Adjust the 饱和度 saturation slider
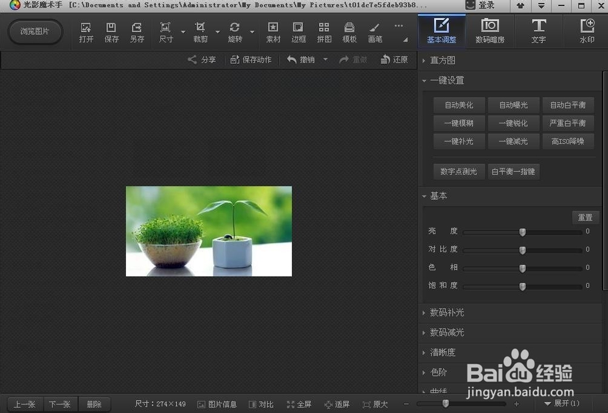Image resolution: width=608 pixels, height=413 pixels. [x=522, y=286]
